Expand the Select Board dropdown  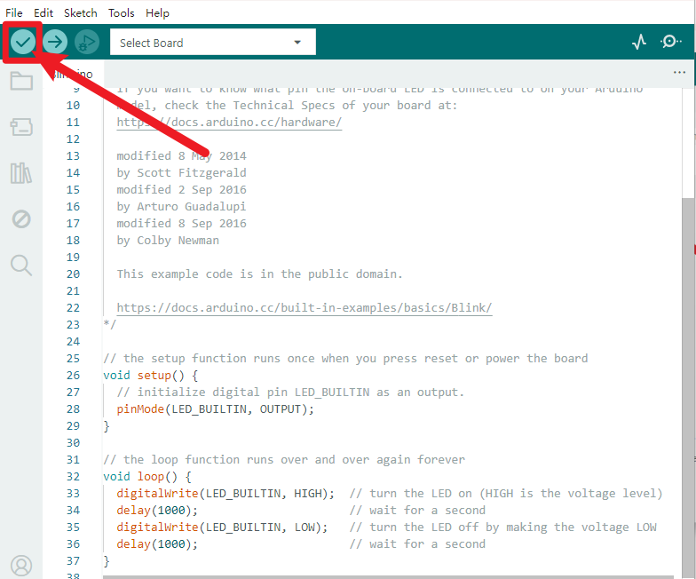coord(213,43)
